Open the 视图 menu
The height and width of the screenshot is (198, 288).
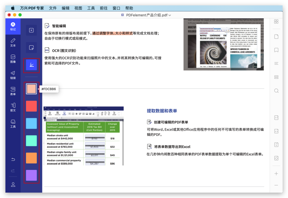[78, 8]
